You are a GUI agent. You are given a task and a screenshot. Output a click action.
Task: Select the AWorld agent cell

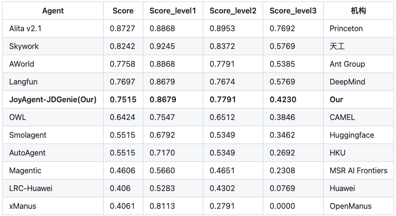53,64
